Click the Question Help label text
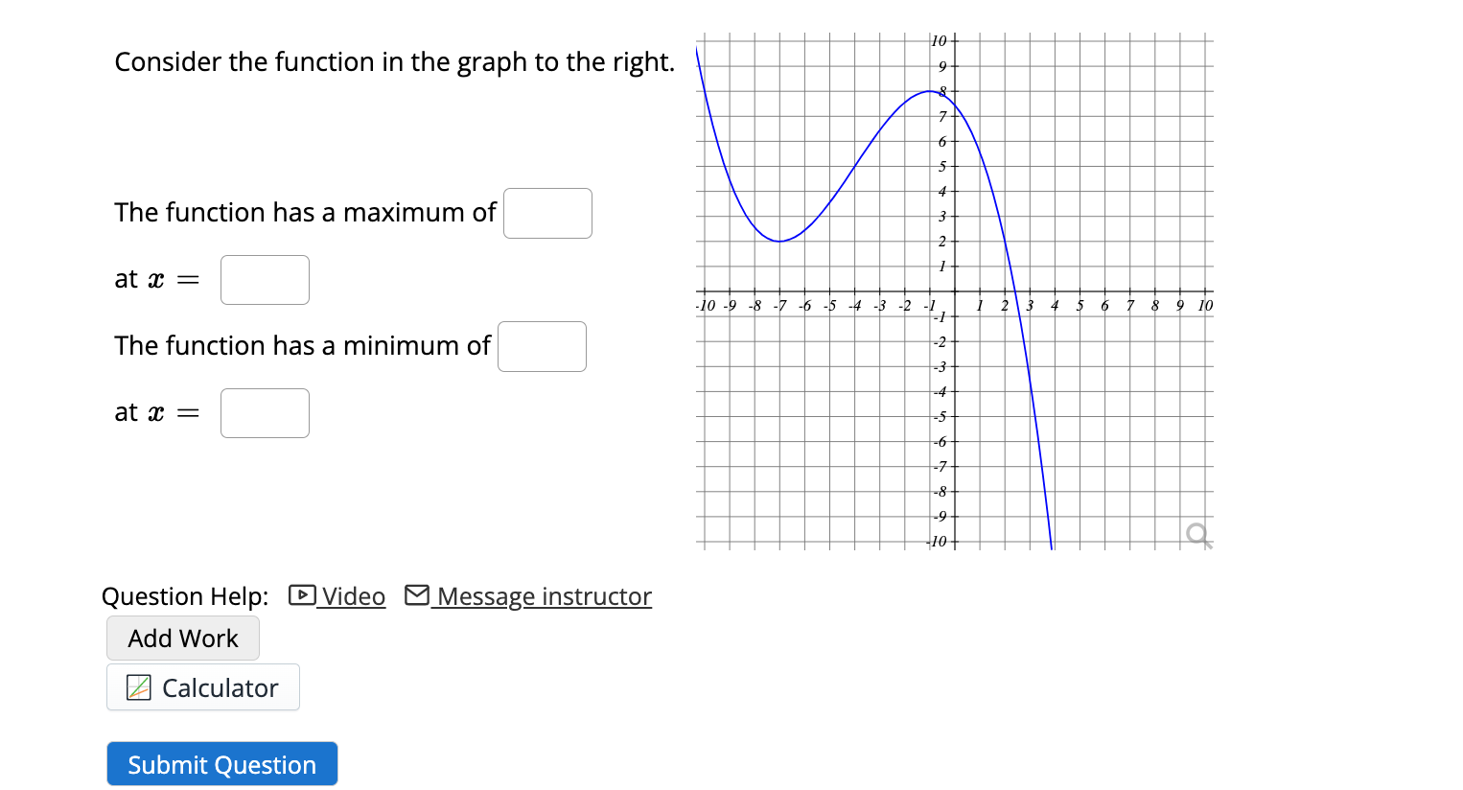1463x790 pixels. pyautogui.click(x=184, y=595)
